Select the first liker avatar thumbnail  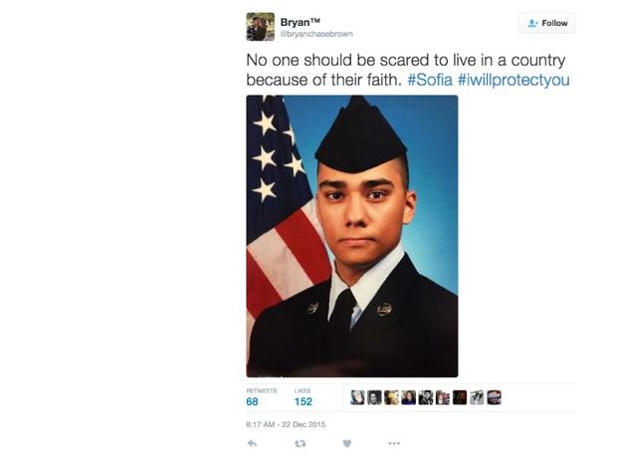coord(357,397)
